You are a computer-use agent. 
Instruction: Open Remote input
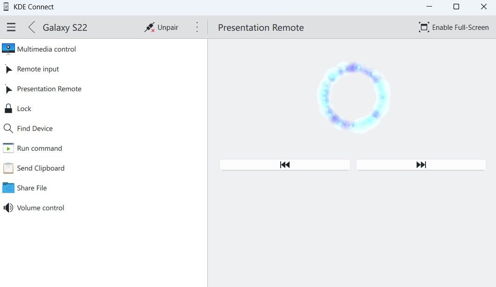(x=104, y=69)
